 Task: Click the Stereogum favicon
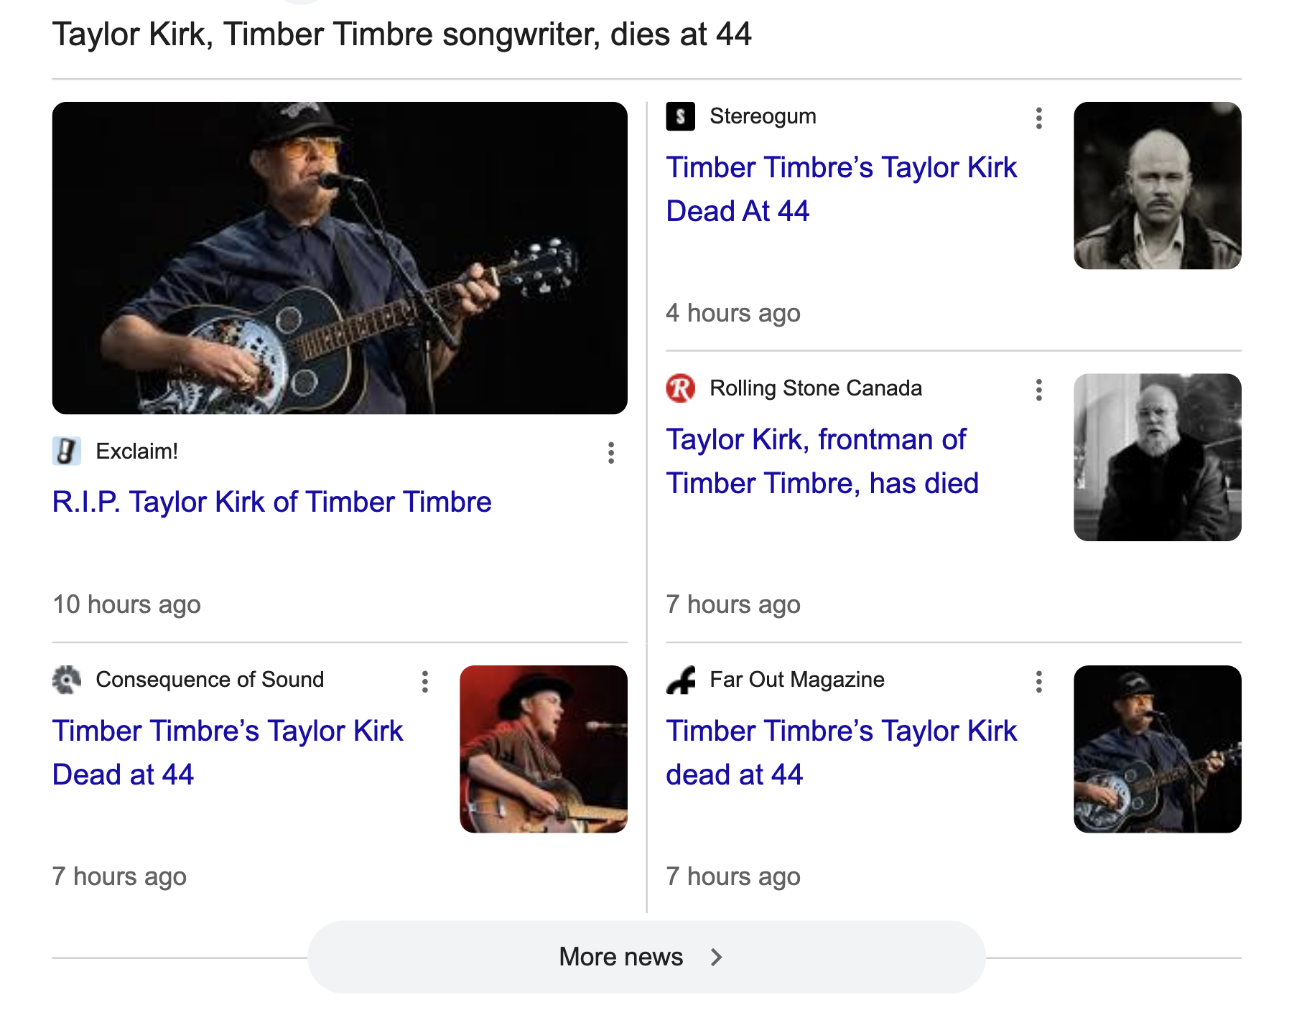click(680, 116)
